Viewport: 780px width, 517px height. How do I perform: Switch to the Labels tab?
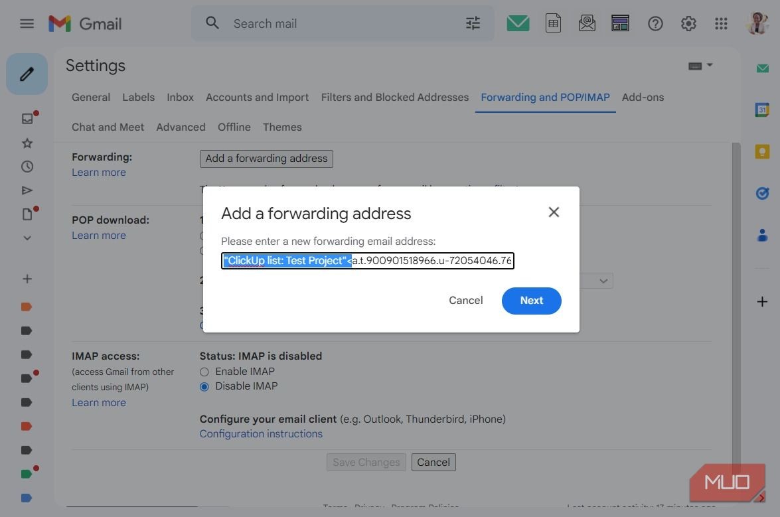coord(138,98)
